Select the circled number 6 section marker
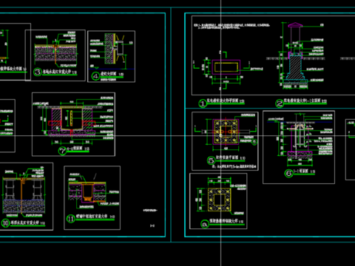This screenshot has height=266, width=355. (x=288, y=173)
